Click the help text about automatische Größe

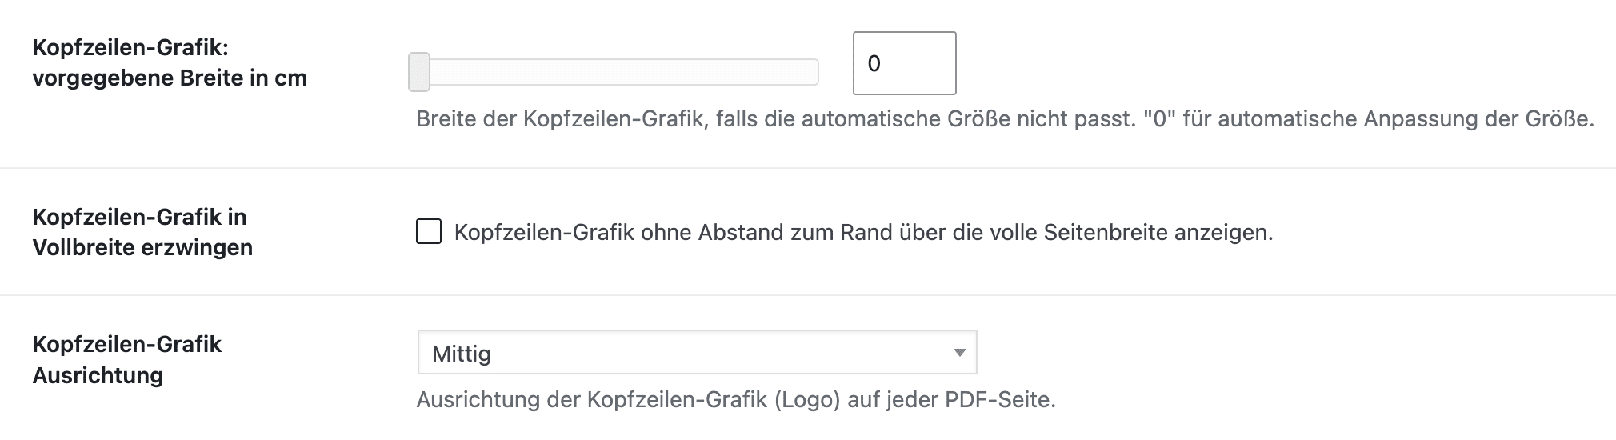1005,119
